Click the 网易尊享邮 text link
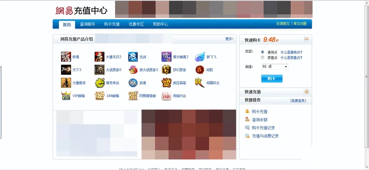 click(148, 96)
